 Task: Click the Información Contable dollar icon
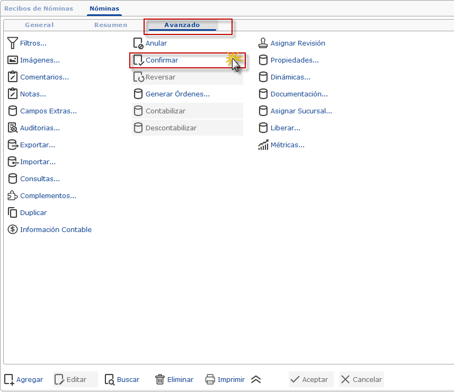pyautogui.click(x=13, y=229)
